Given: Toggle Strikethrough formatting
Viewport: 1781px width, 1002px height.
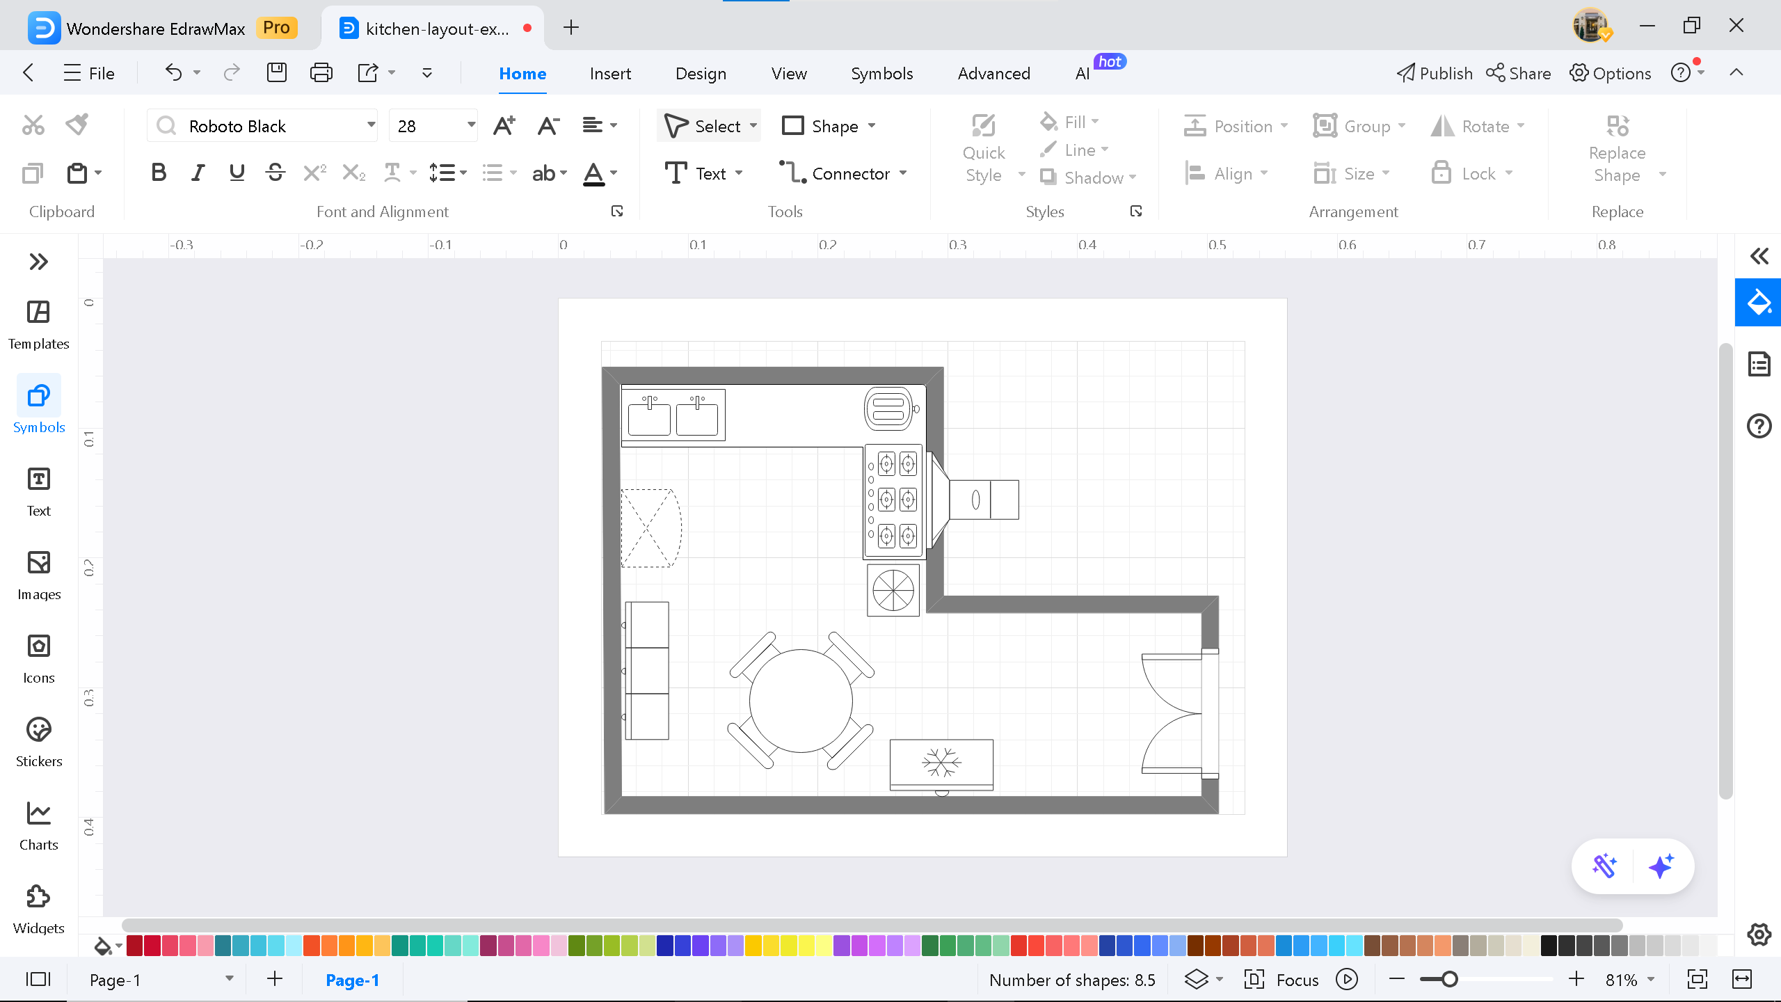Looking at the screenshot, I should tap(275, 173).
